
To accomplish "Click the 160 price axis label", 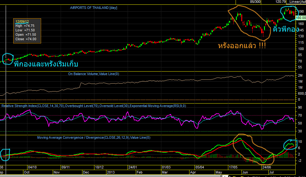I will click(x=301, y=24).
